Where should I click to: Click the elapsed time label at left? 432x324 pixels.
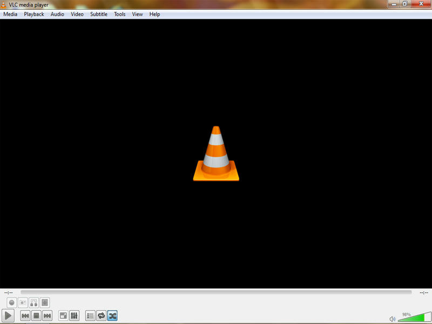coord(8,293)
